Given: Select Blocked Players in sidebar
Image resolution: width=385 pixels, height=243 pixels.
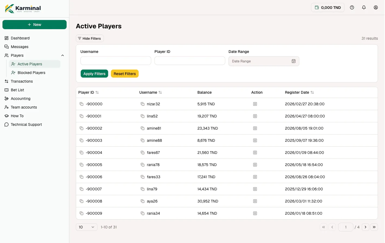Looking at the screenshot, I should 35,73.
